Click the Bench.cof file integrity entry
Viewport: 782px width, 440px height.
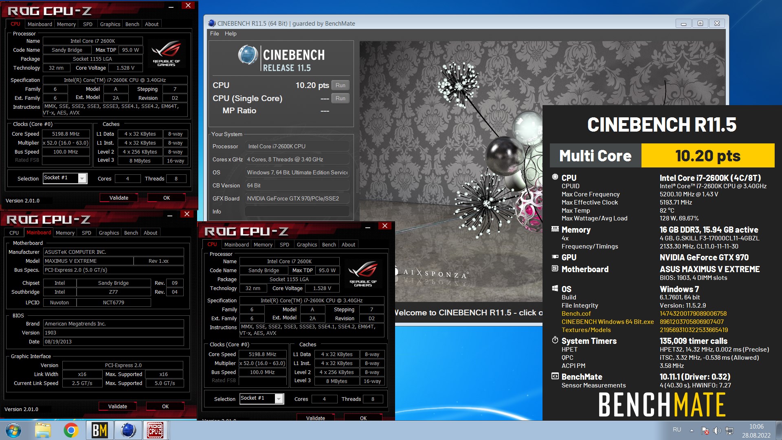point(576,313)
